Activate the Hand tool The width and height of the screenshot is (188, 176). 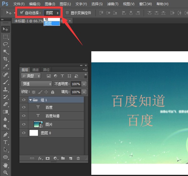pyautogui.click(x=6, y=165)
